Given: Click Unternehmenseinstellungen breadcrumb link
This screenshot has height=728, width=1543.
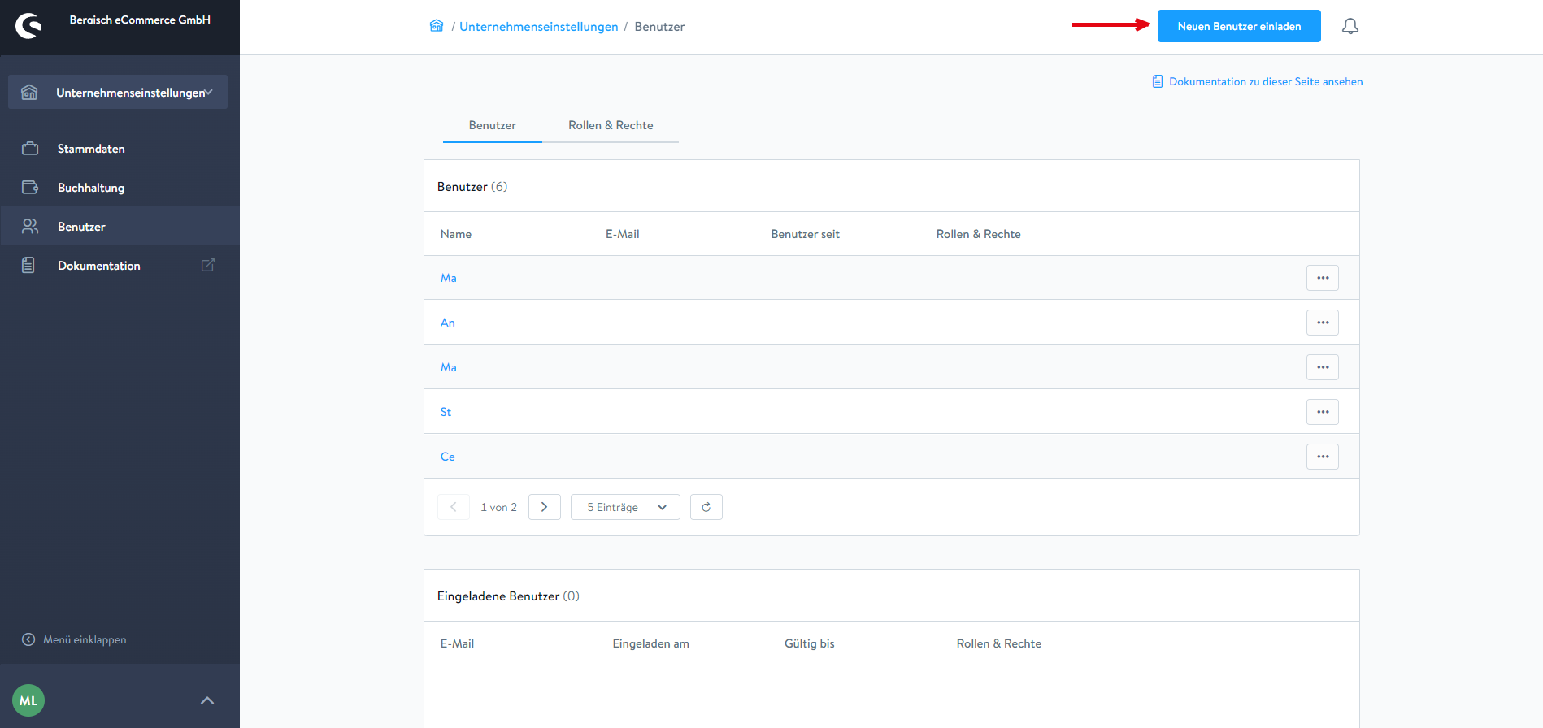Looking at the screenshot, I should (x=538, y=27).
